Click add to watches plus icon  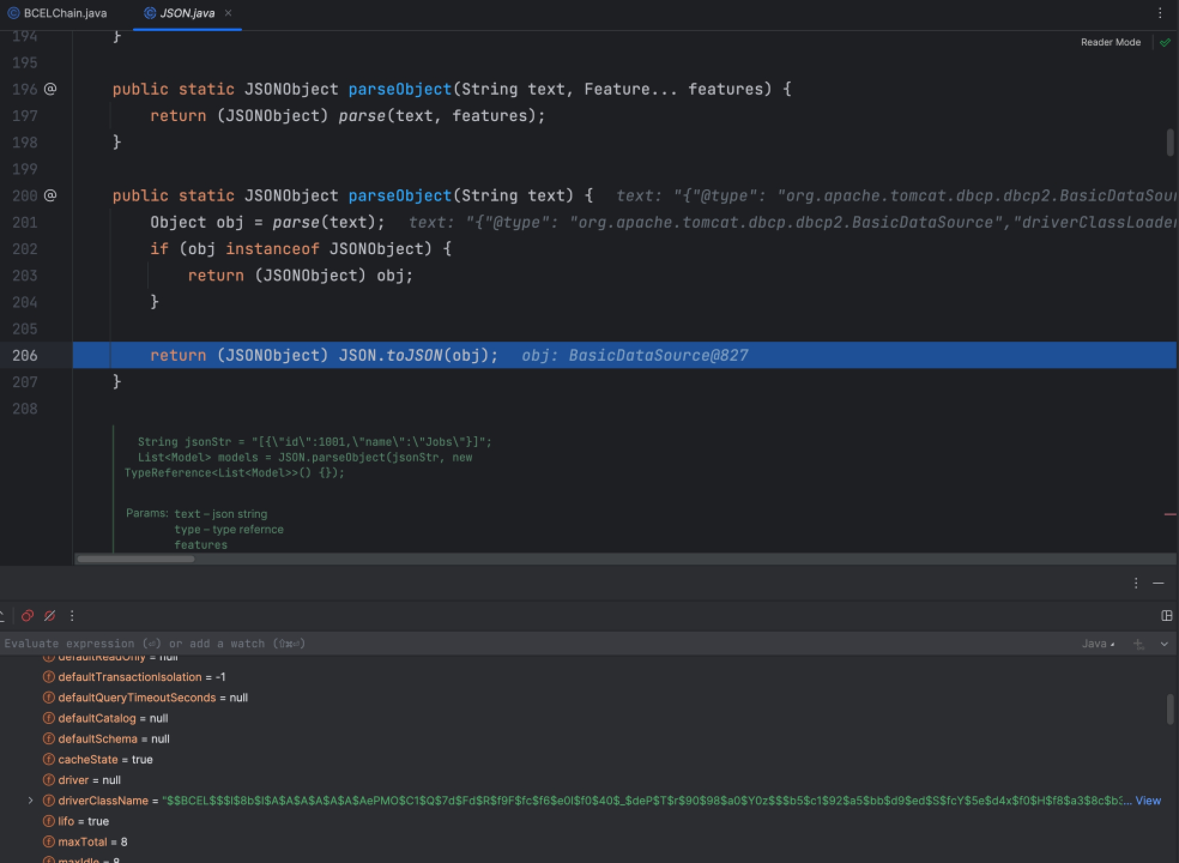point(1138,644)
